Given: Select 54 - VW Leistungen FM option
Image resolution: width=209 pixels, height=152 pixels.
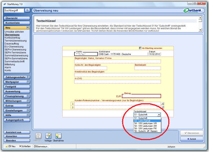Looking at the screenshot, I should (x=147, y=129).
